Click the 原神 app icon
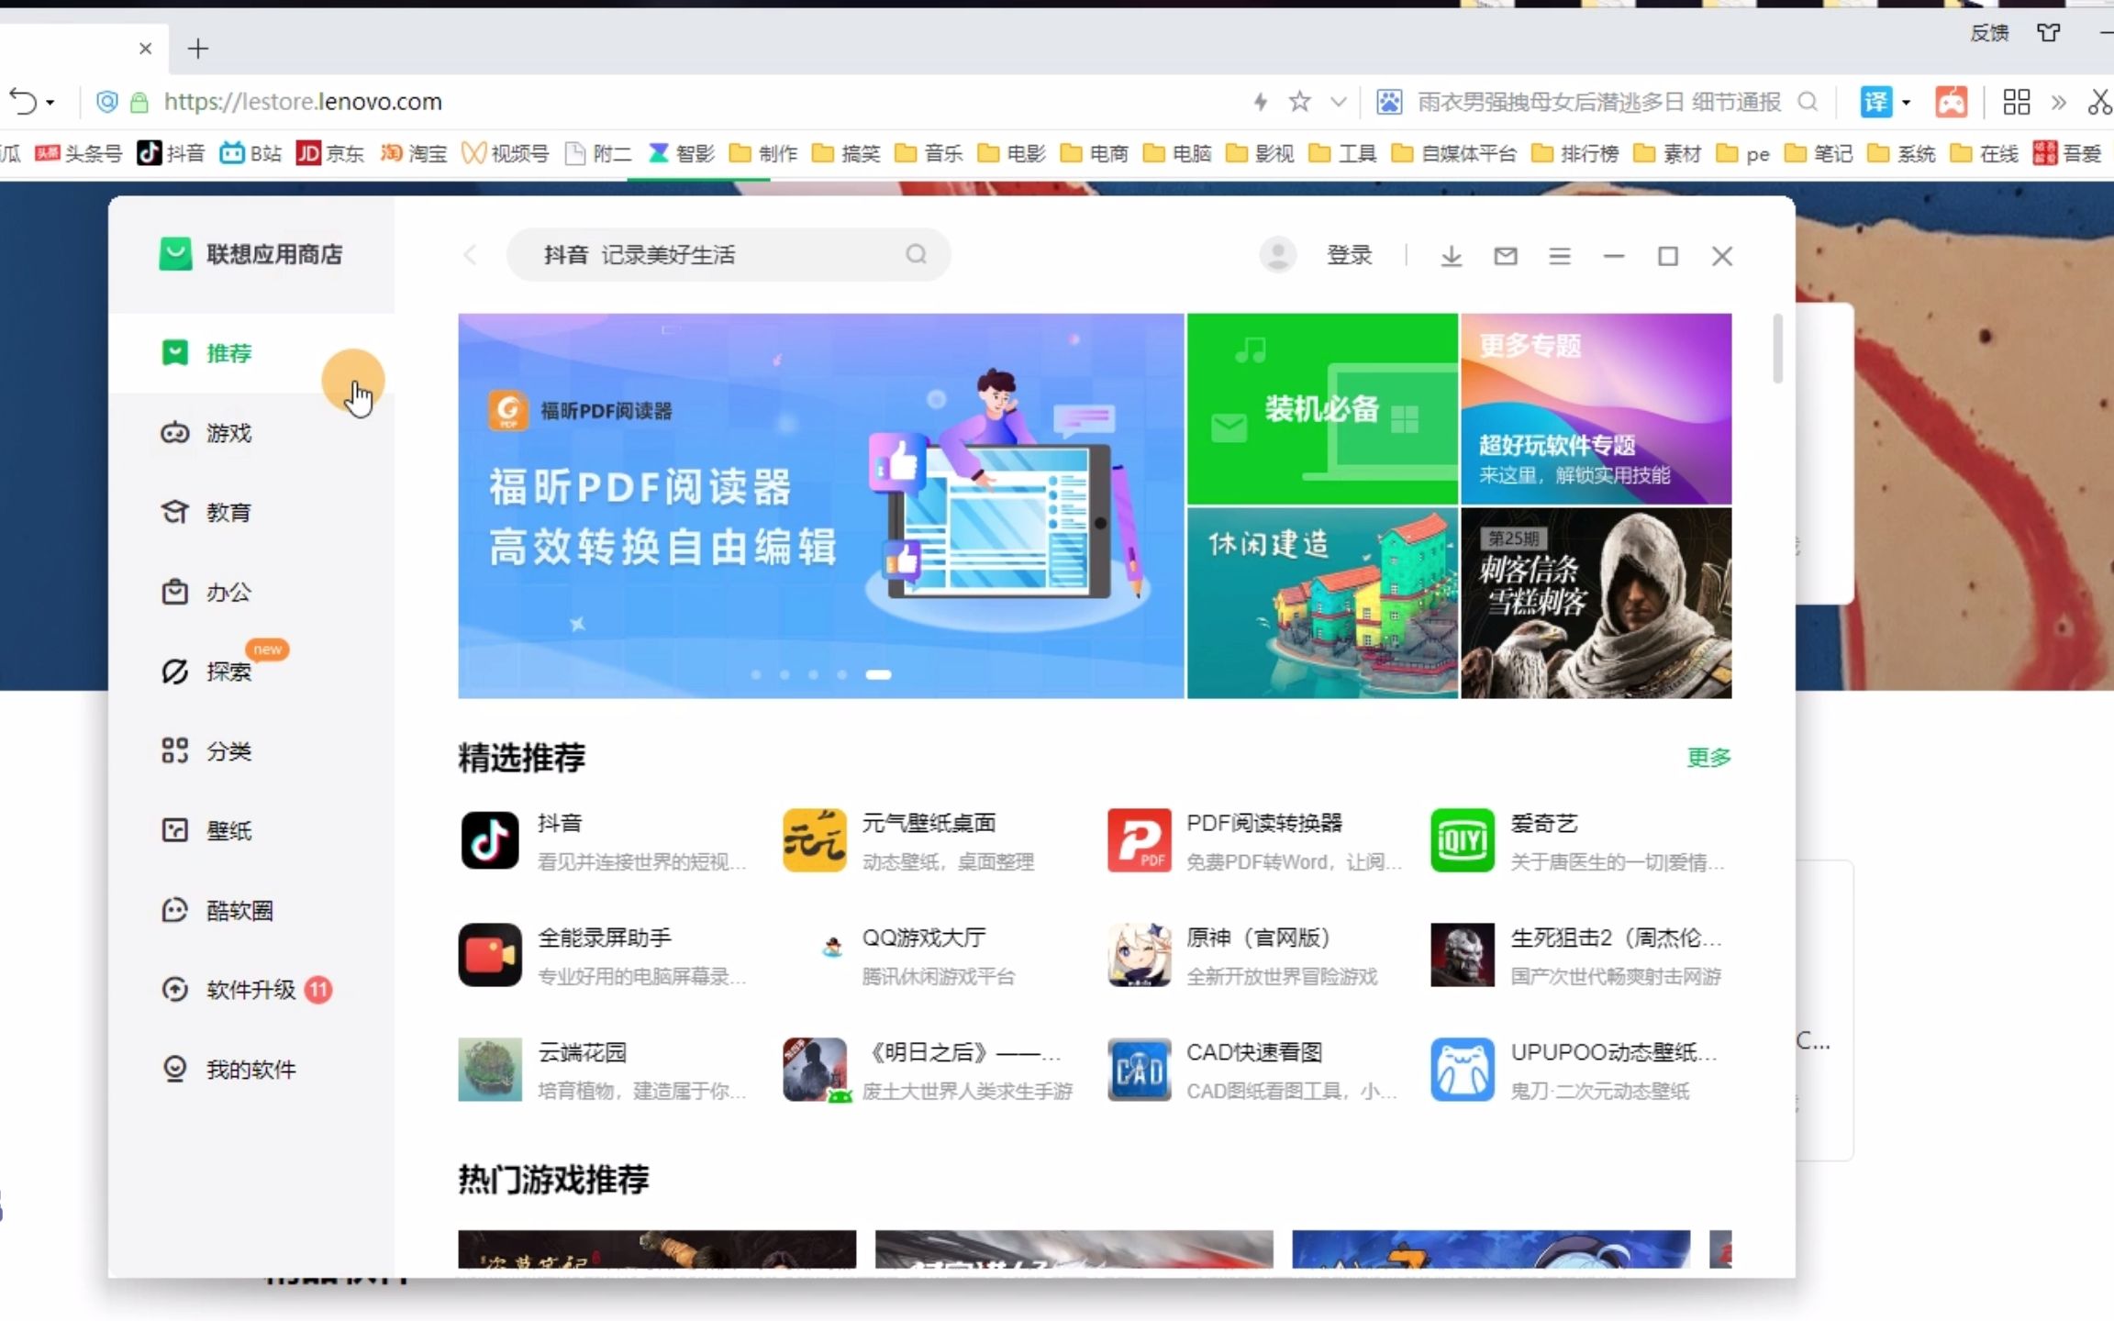The image size is (2114, 1321). [1139, 955]
